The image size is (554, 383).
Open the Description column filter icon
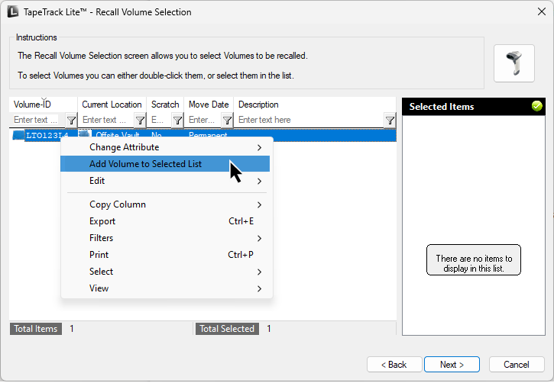point(390,121)
